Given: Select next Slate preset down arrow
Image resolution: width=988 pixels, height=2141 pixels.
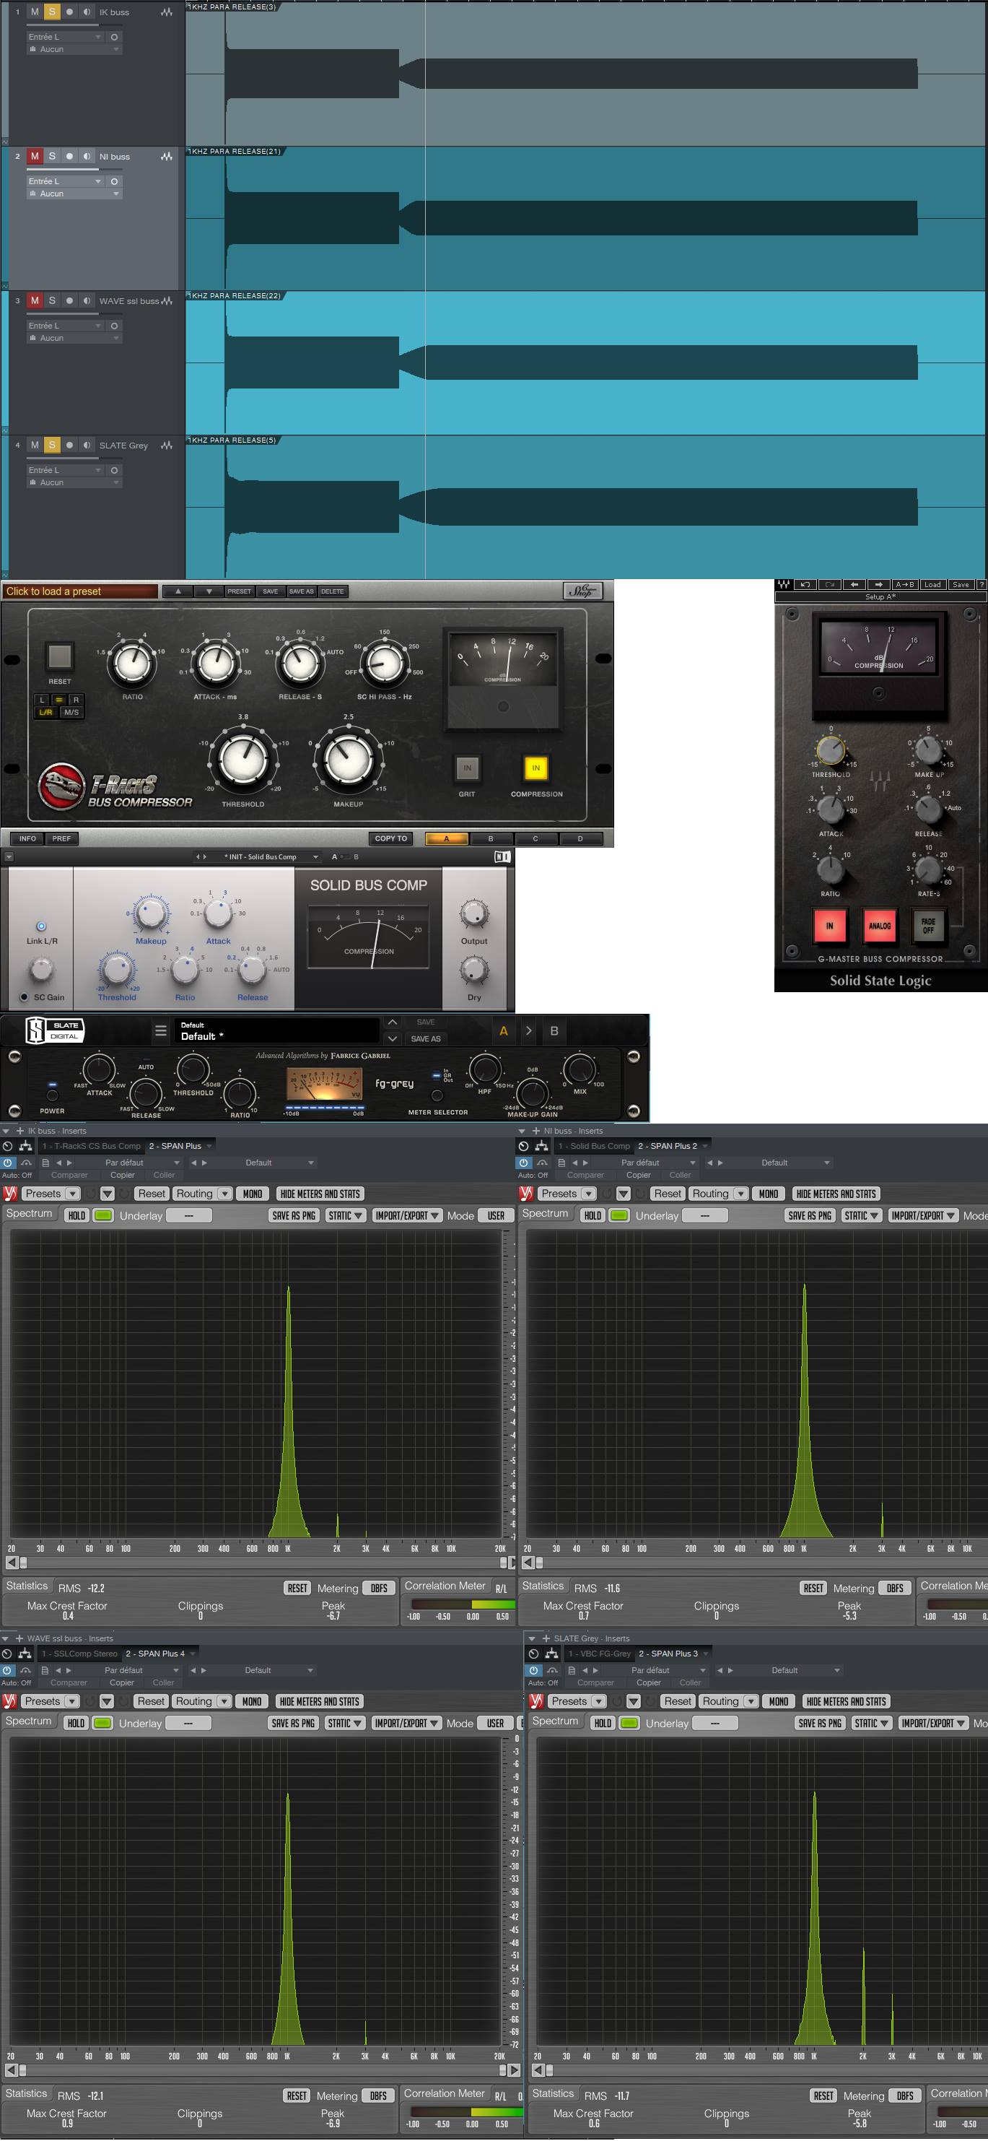Looking at the screenshot, I should [392, 1039].
